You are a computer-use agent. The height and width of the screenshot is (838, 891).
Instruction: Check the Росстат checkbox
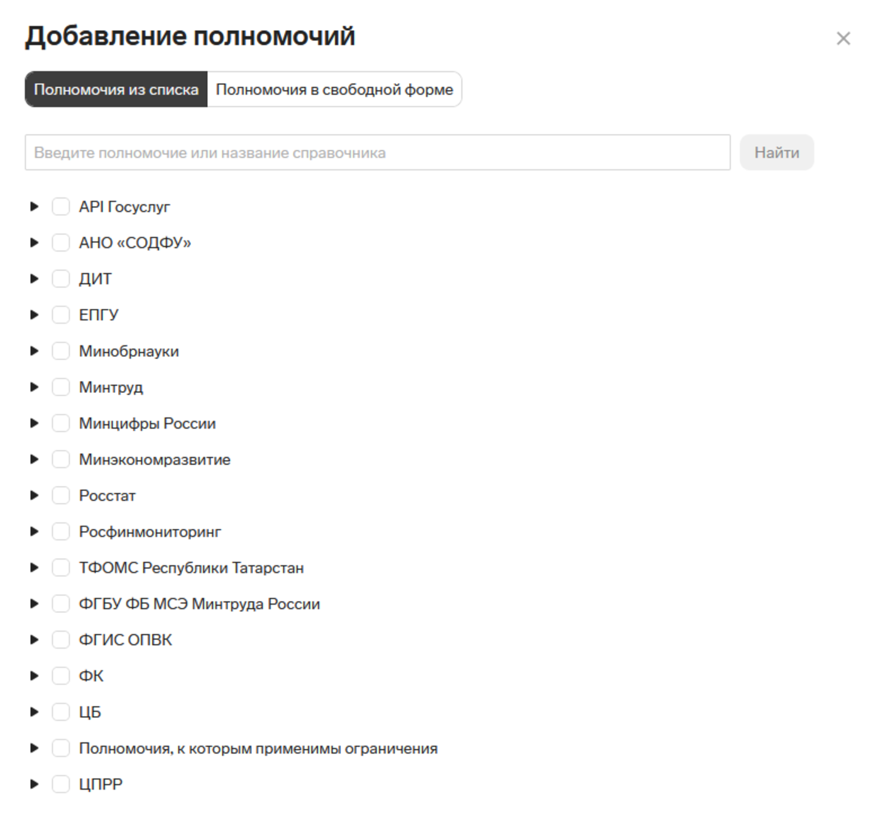[60, 495]
